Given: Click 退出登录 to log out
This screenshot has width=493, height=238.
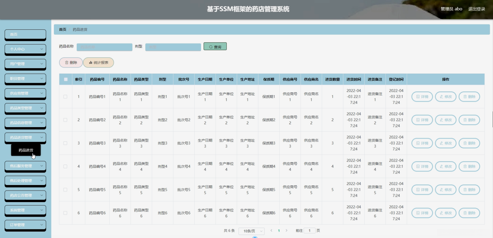Looking at the screenshot, I should [476, 9].
